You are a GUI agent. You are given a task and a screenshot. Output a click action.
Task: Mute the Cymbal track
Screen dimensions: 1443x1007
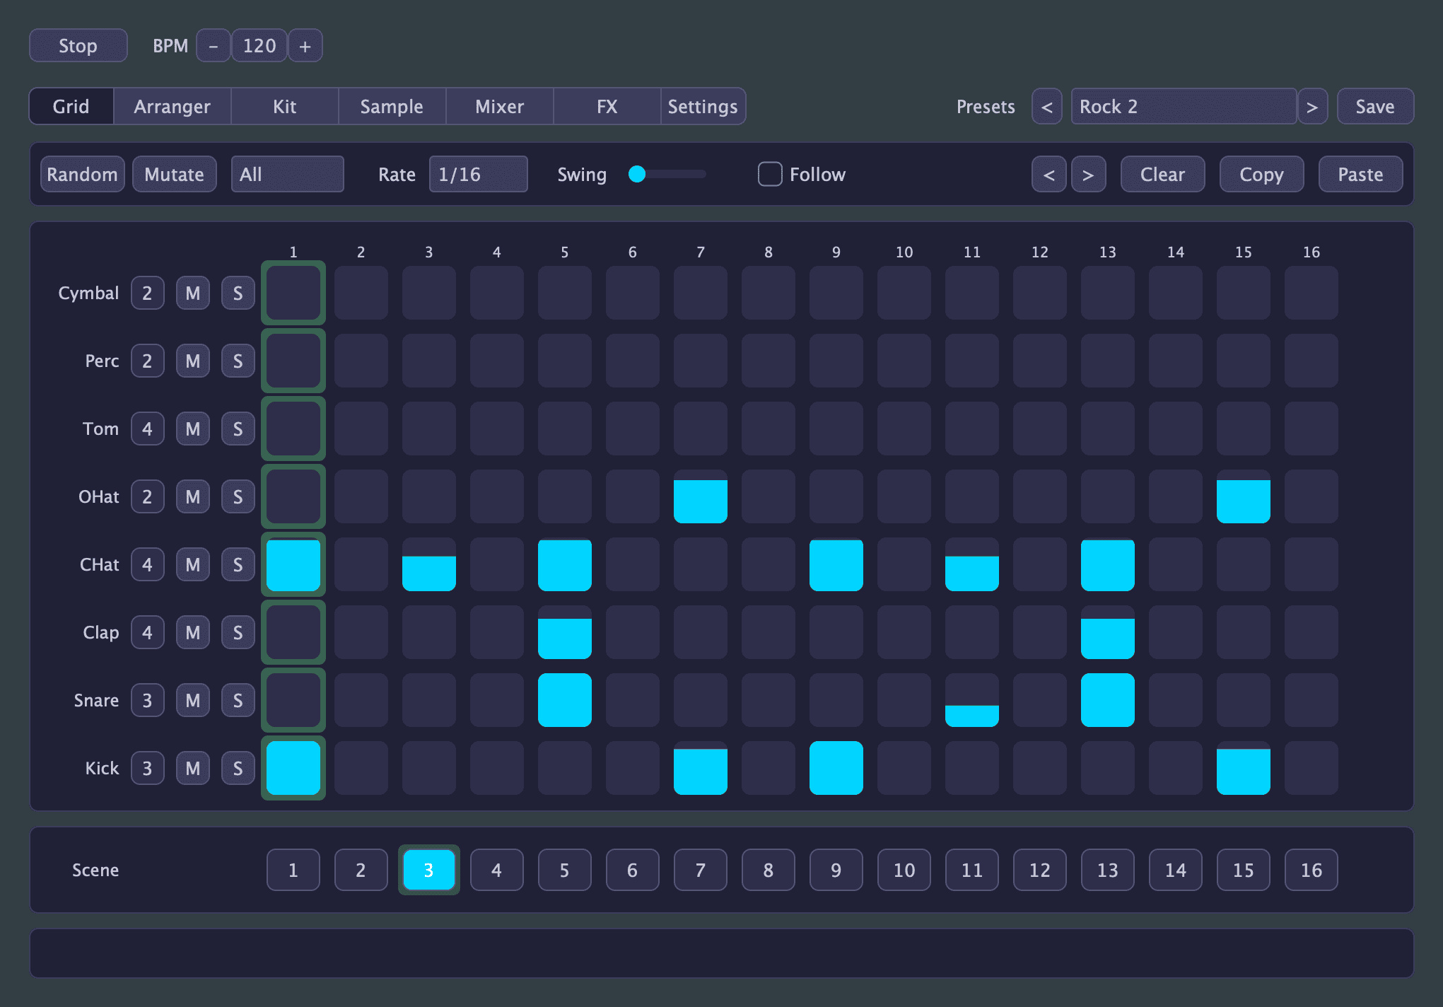click(193, 293)
